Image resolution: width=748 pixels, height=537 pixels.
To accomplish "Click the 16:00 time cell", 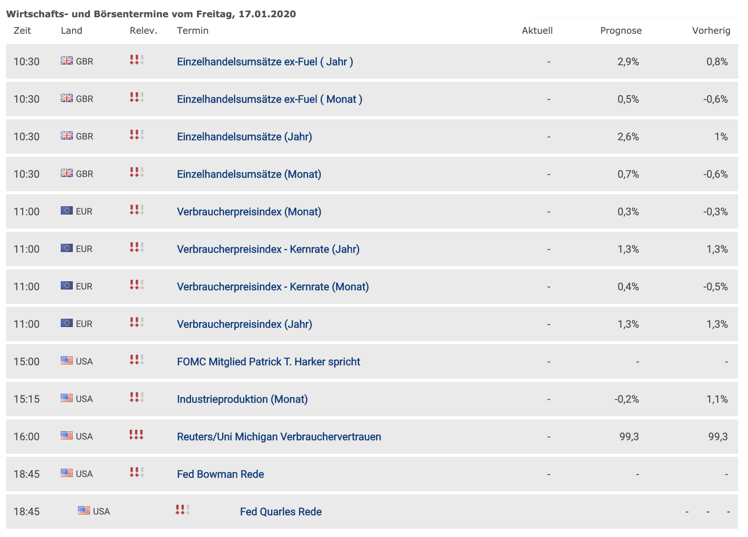I will coord(27,436).
